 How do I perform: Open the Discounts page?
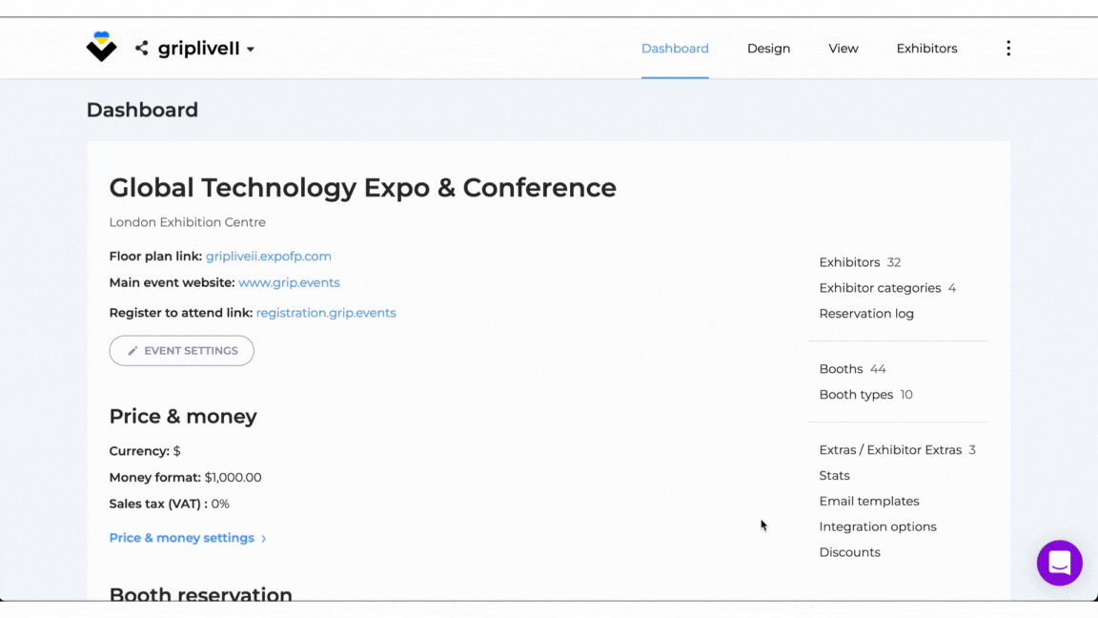pyautogui.click(x=849, y=553)
